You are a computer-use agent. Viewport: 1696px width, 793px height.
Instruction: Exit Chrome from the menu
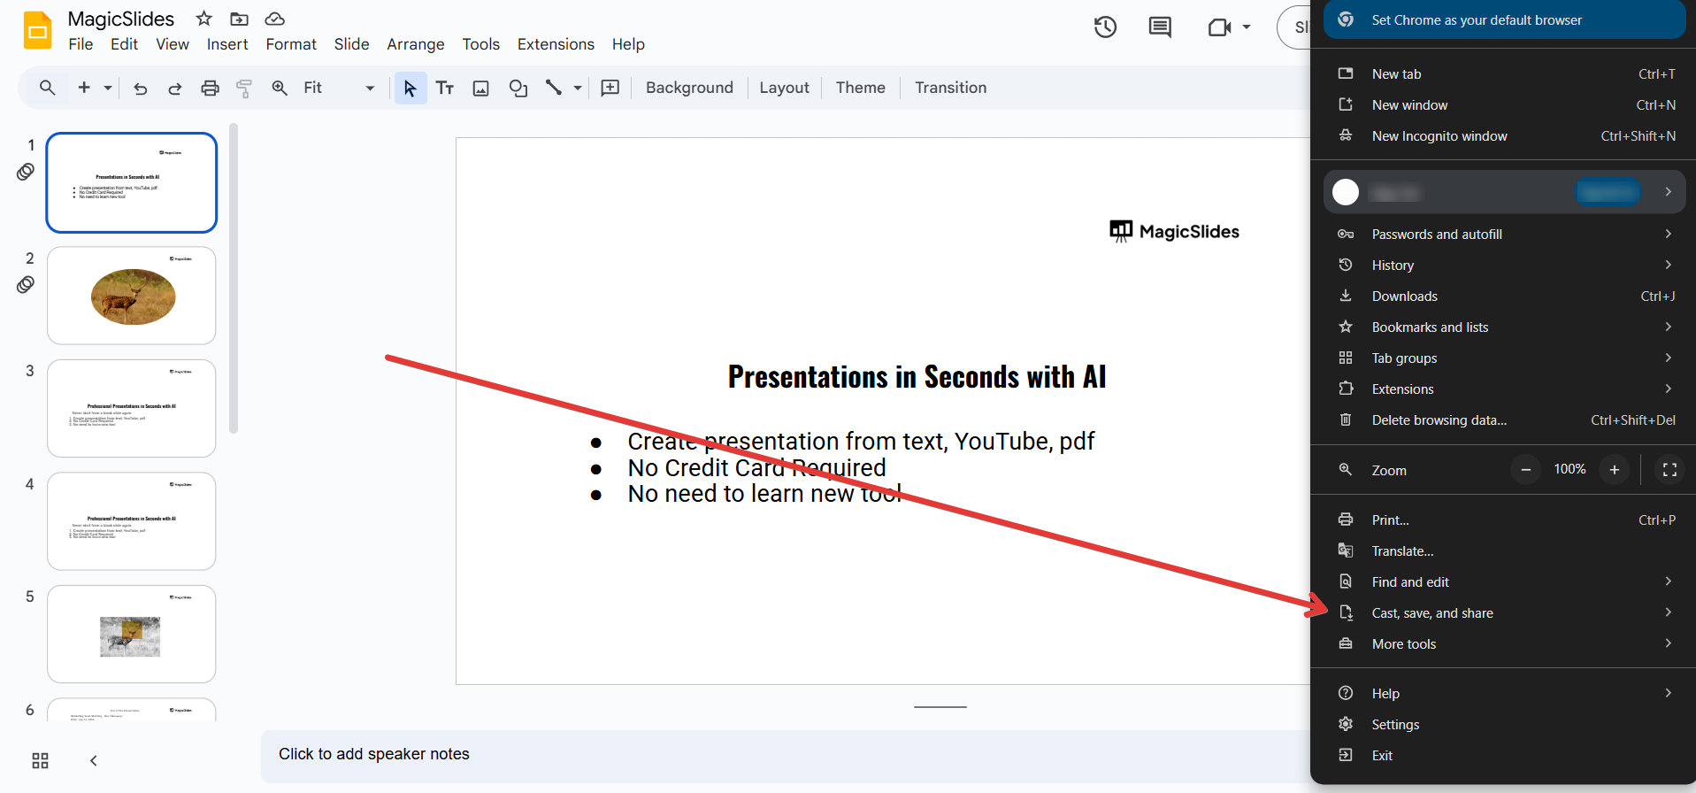click(1504, 756)
